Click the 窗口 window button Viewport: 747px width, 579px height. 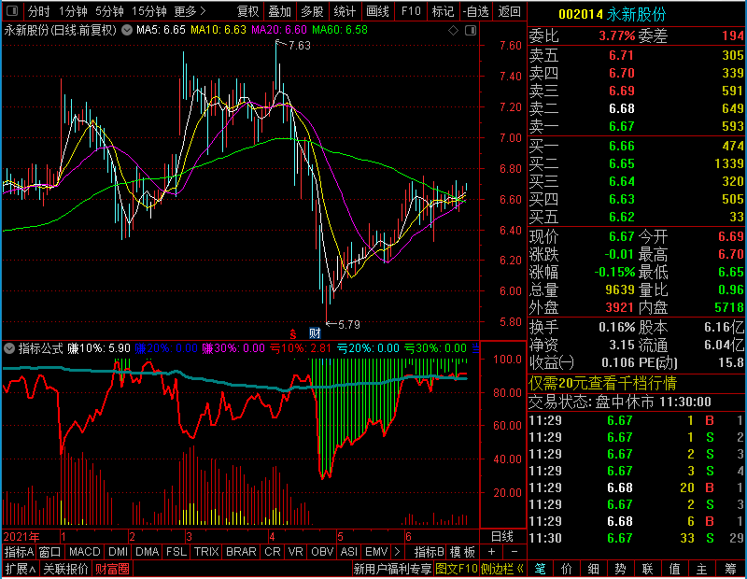[x=50, y=552]
